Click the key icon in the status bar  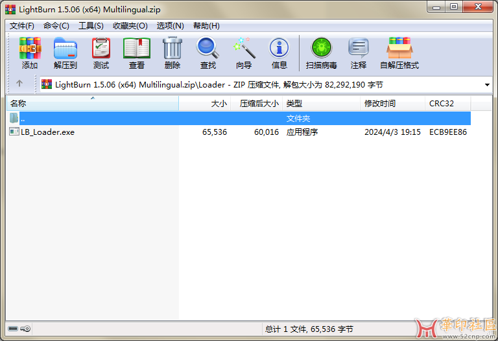click(x=25, y=328)
